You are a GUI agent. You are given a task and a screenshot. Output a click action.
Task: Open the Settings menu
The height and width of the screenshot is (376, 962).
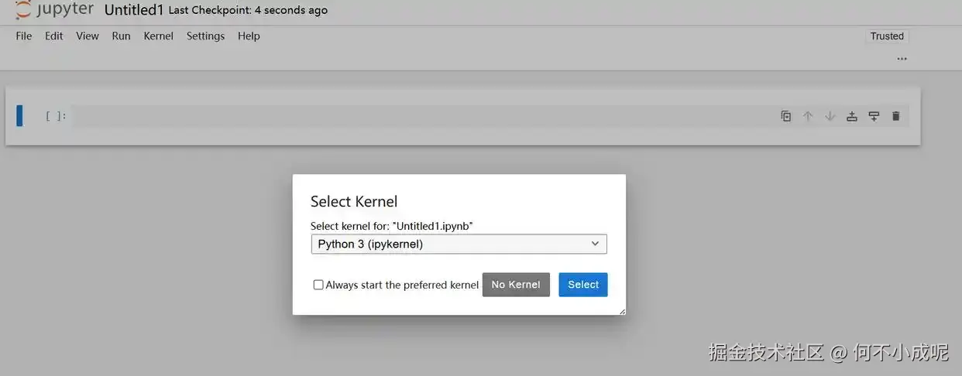click(205, 36)
